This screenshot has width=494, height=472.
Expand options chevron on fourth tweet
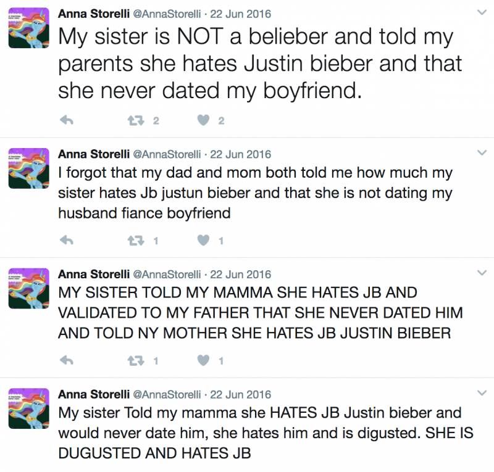tap(482, 393)
